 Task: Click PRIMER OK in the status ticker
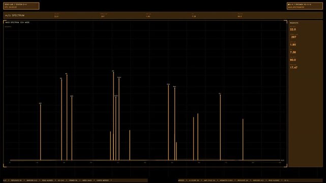(73, 180)
